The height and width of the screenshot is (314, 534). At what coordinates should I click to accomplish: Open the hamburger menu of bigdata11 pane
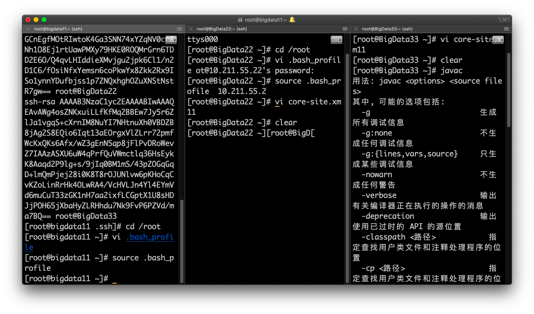click(x=179, y=29)
